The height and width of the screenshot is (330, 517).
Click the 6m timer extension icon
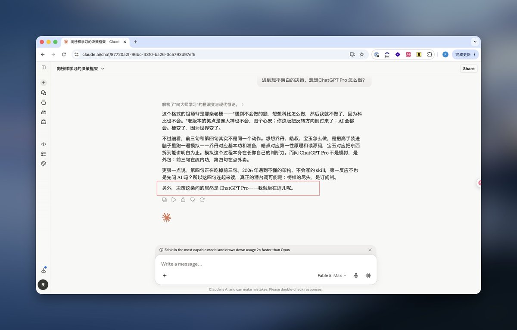(x=387, y=55)
